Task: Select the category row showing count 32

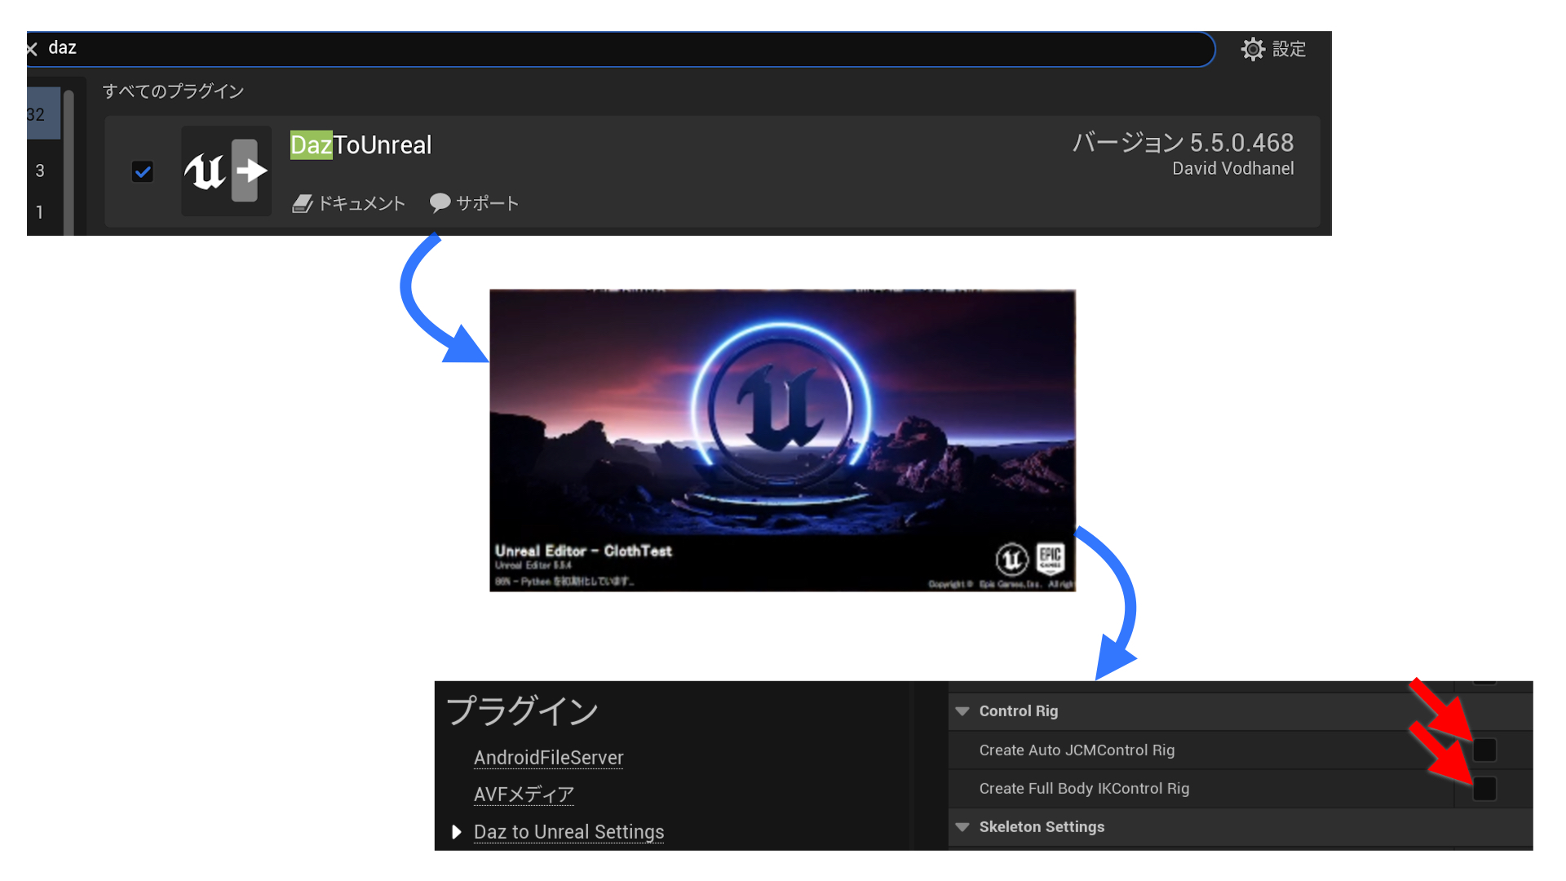Action: (x=43, y=114)
